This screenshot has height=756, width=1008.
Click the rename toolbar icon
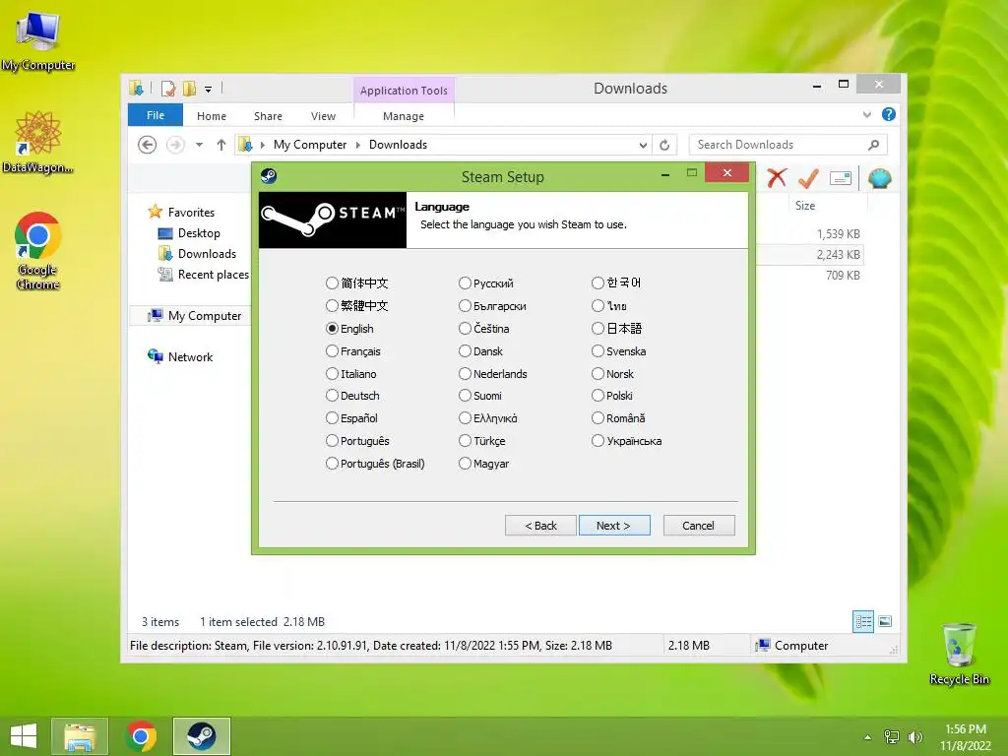(x=841, y=178)
